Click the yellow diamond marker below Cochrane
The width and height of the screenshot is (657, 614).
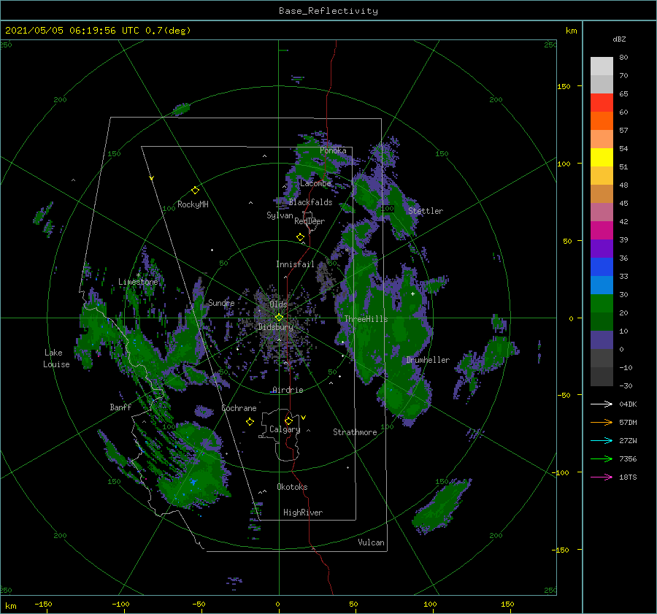tap(250, 422)
